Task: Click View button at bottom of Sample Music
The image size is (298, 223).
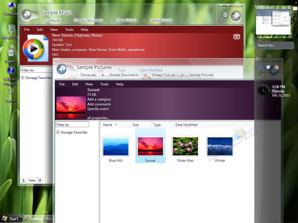Action: point(29,180)
